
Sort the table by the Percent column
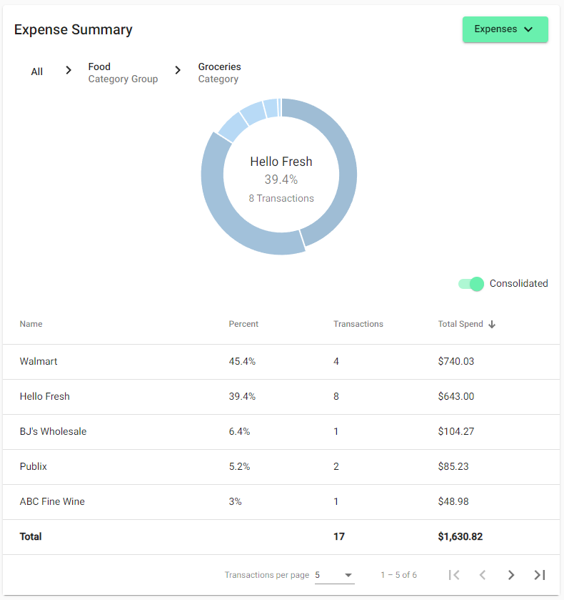click(243, 324)
